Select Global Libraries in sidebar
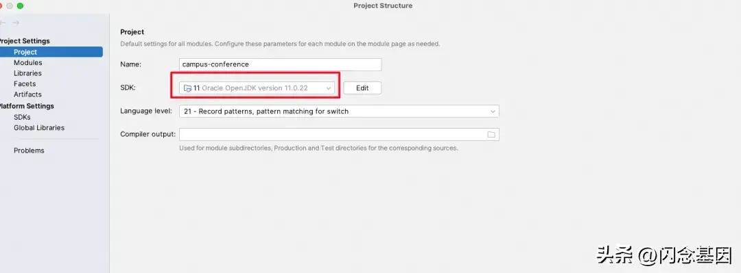This screenshot has width=741, height=273. 38,128
